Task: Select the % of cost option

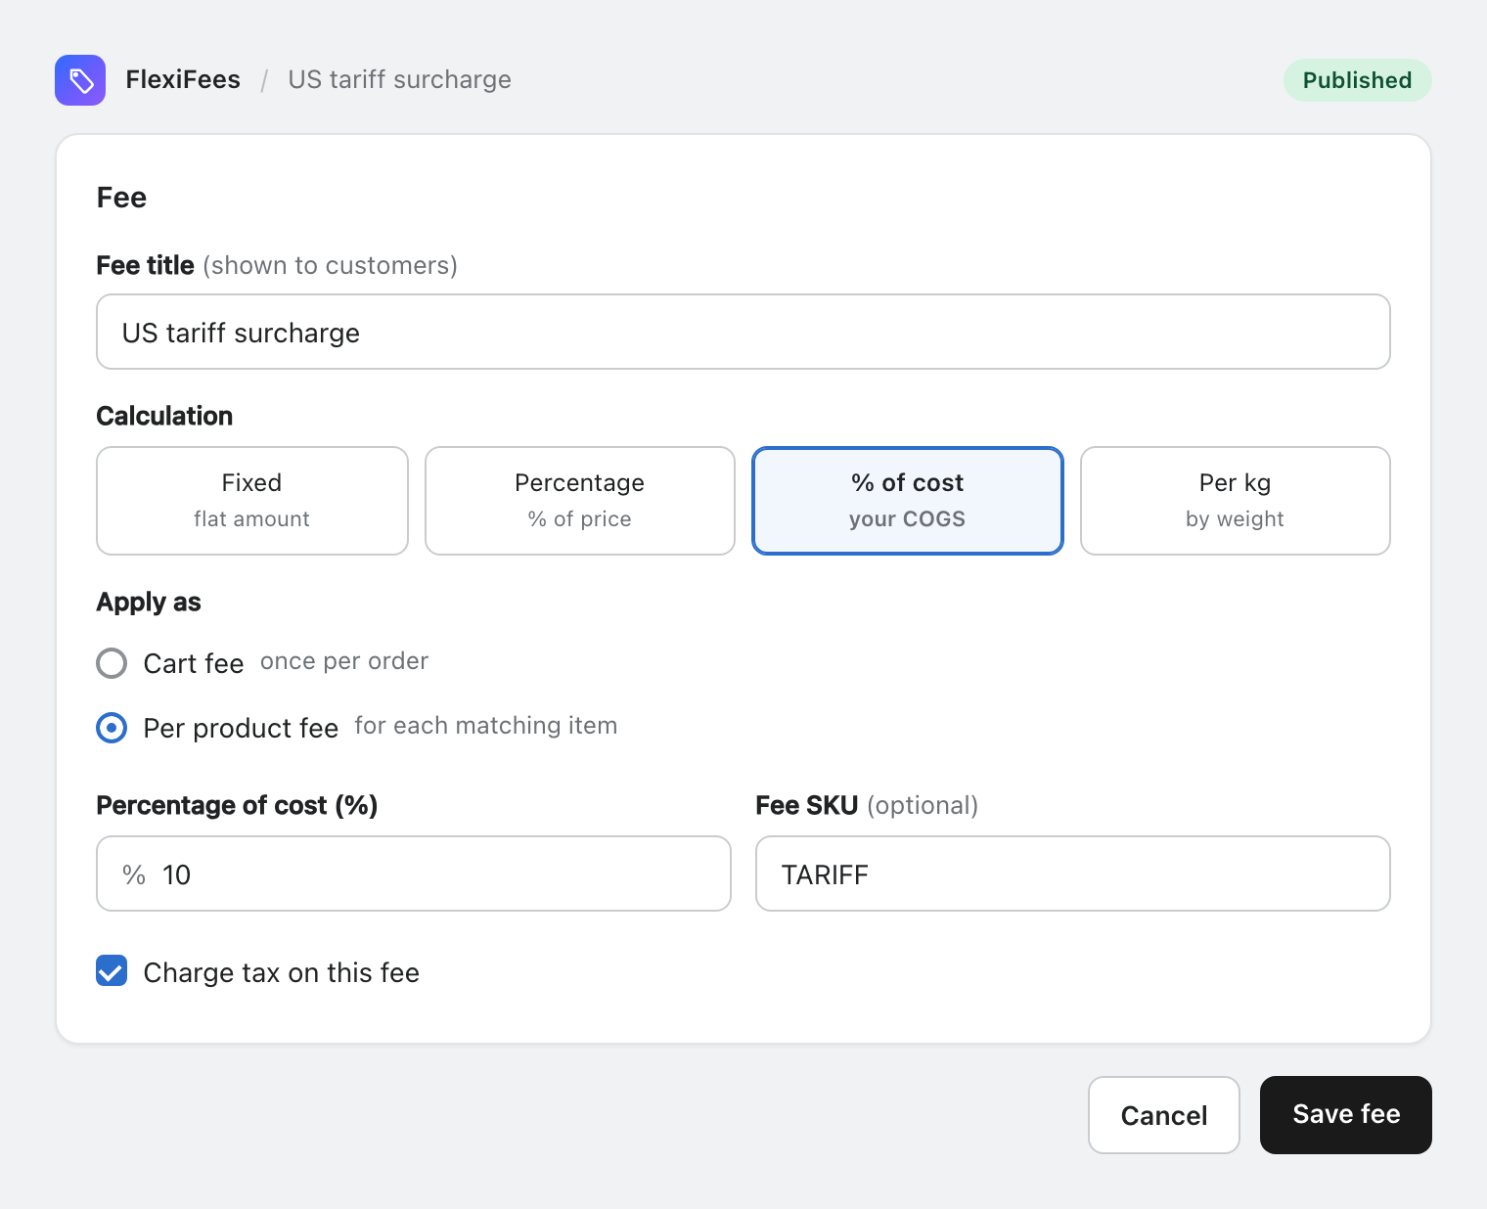Action: (908, 501)
